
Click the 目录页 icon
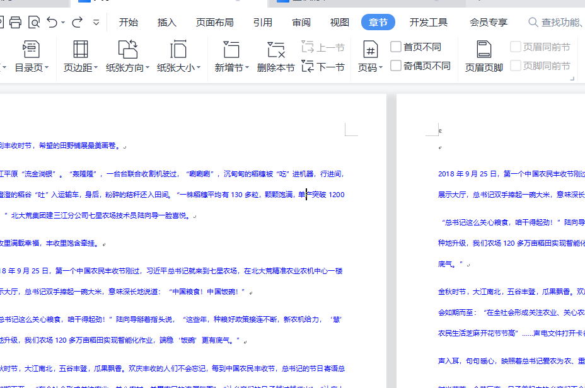click(31, 49)
